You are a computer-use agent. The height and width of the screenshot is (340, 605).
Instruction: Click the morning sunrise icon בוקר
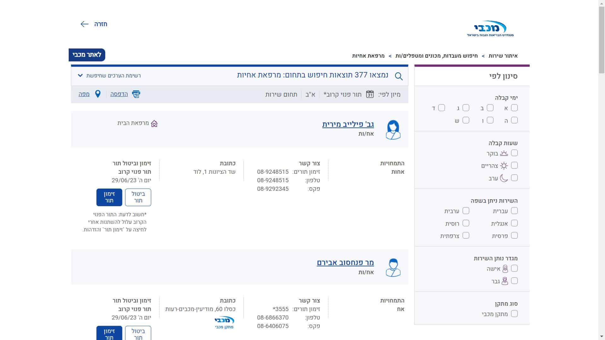point(504,153)
